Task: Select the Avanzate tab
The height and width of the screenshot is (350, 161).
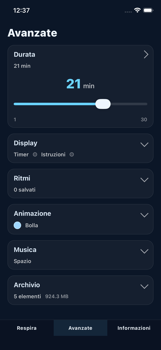Action: tap(80, 328)
